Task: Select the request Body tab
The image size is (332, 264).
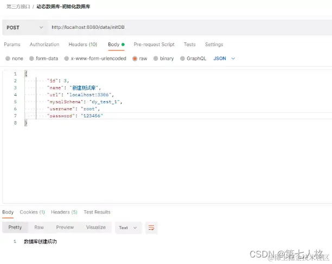Action: point(116,45)
